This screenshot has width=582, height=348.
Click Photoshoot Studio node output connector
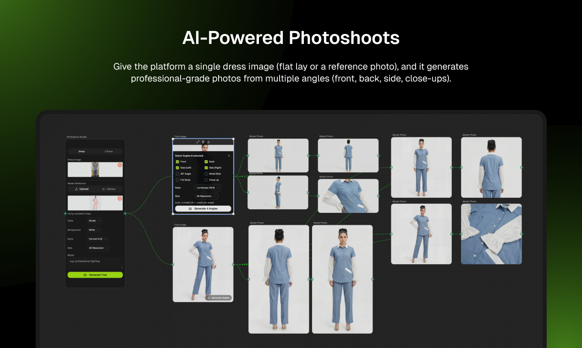(125, 213)
